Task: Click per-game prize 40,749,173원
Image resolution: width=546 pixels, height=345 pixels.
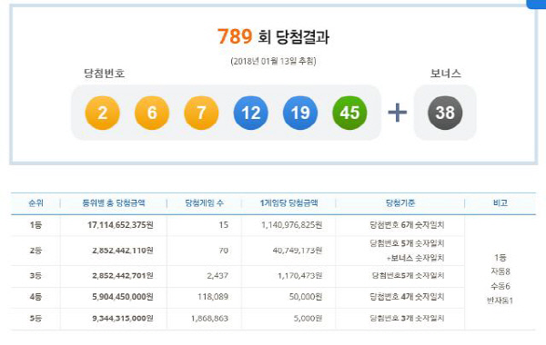Action: 298,251
